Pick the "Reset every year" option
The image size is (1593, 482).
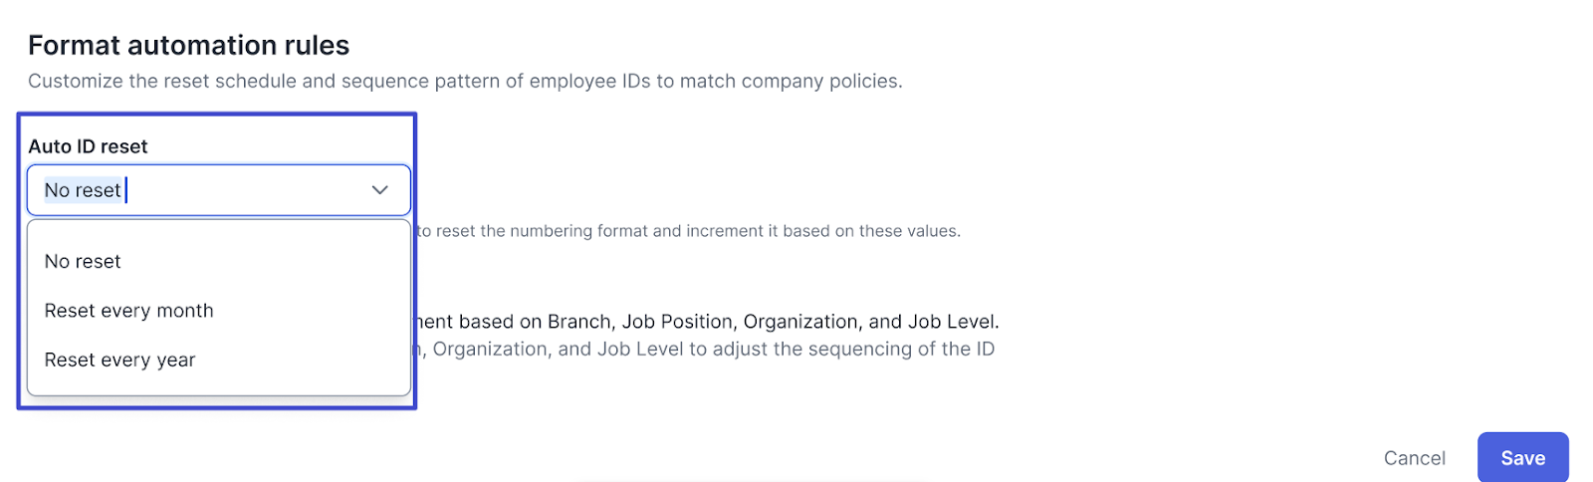119,361
